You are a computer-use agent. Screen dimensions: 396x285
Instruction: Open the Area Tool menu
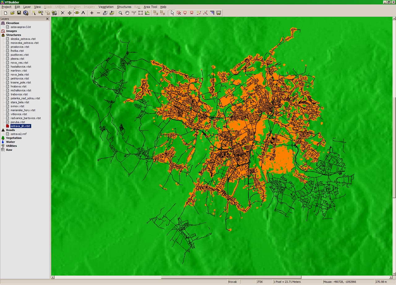pos(150,7)
